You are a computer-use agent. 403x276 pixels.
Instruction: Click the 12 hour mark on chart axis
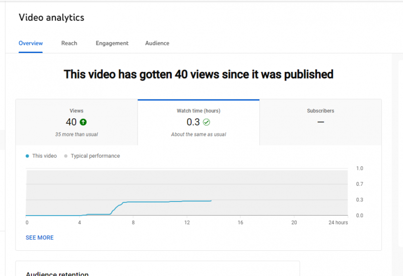click(x=187, y=223)
